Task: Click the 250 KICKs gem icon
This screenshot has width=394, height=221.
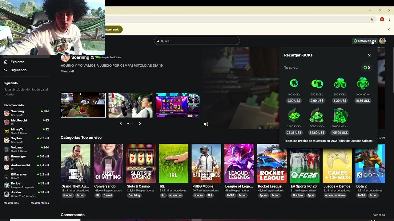Action: point(317,83)
